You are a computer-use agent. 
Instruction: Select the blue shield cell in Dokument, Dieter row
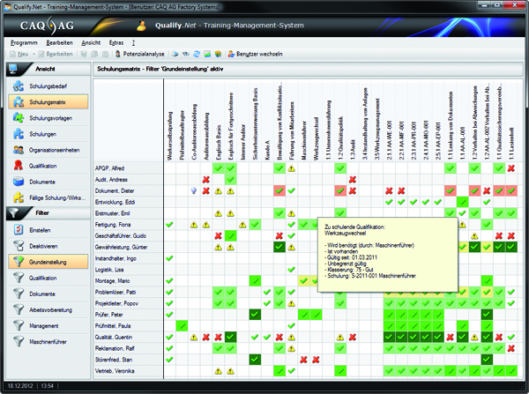point(193,190)
